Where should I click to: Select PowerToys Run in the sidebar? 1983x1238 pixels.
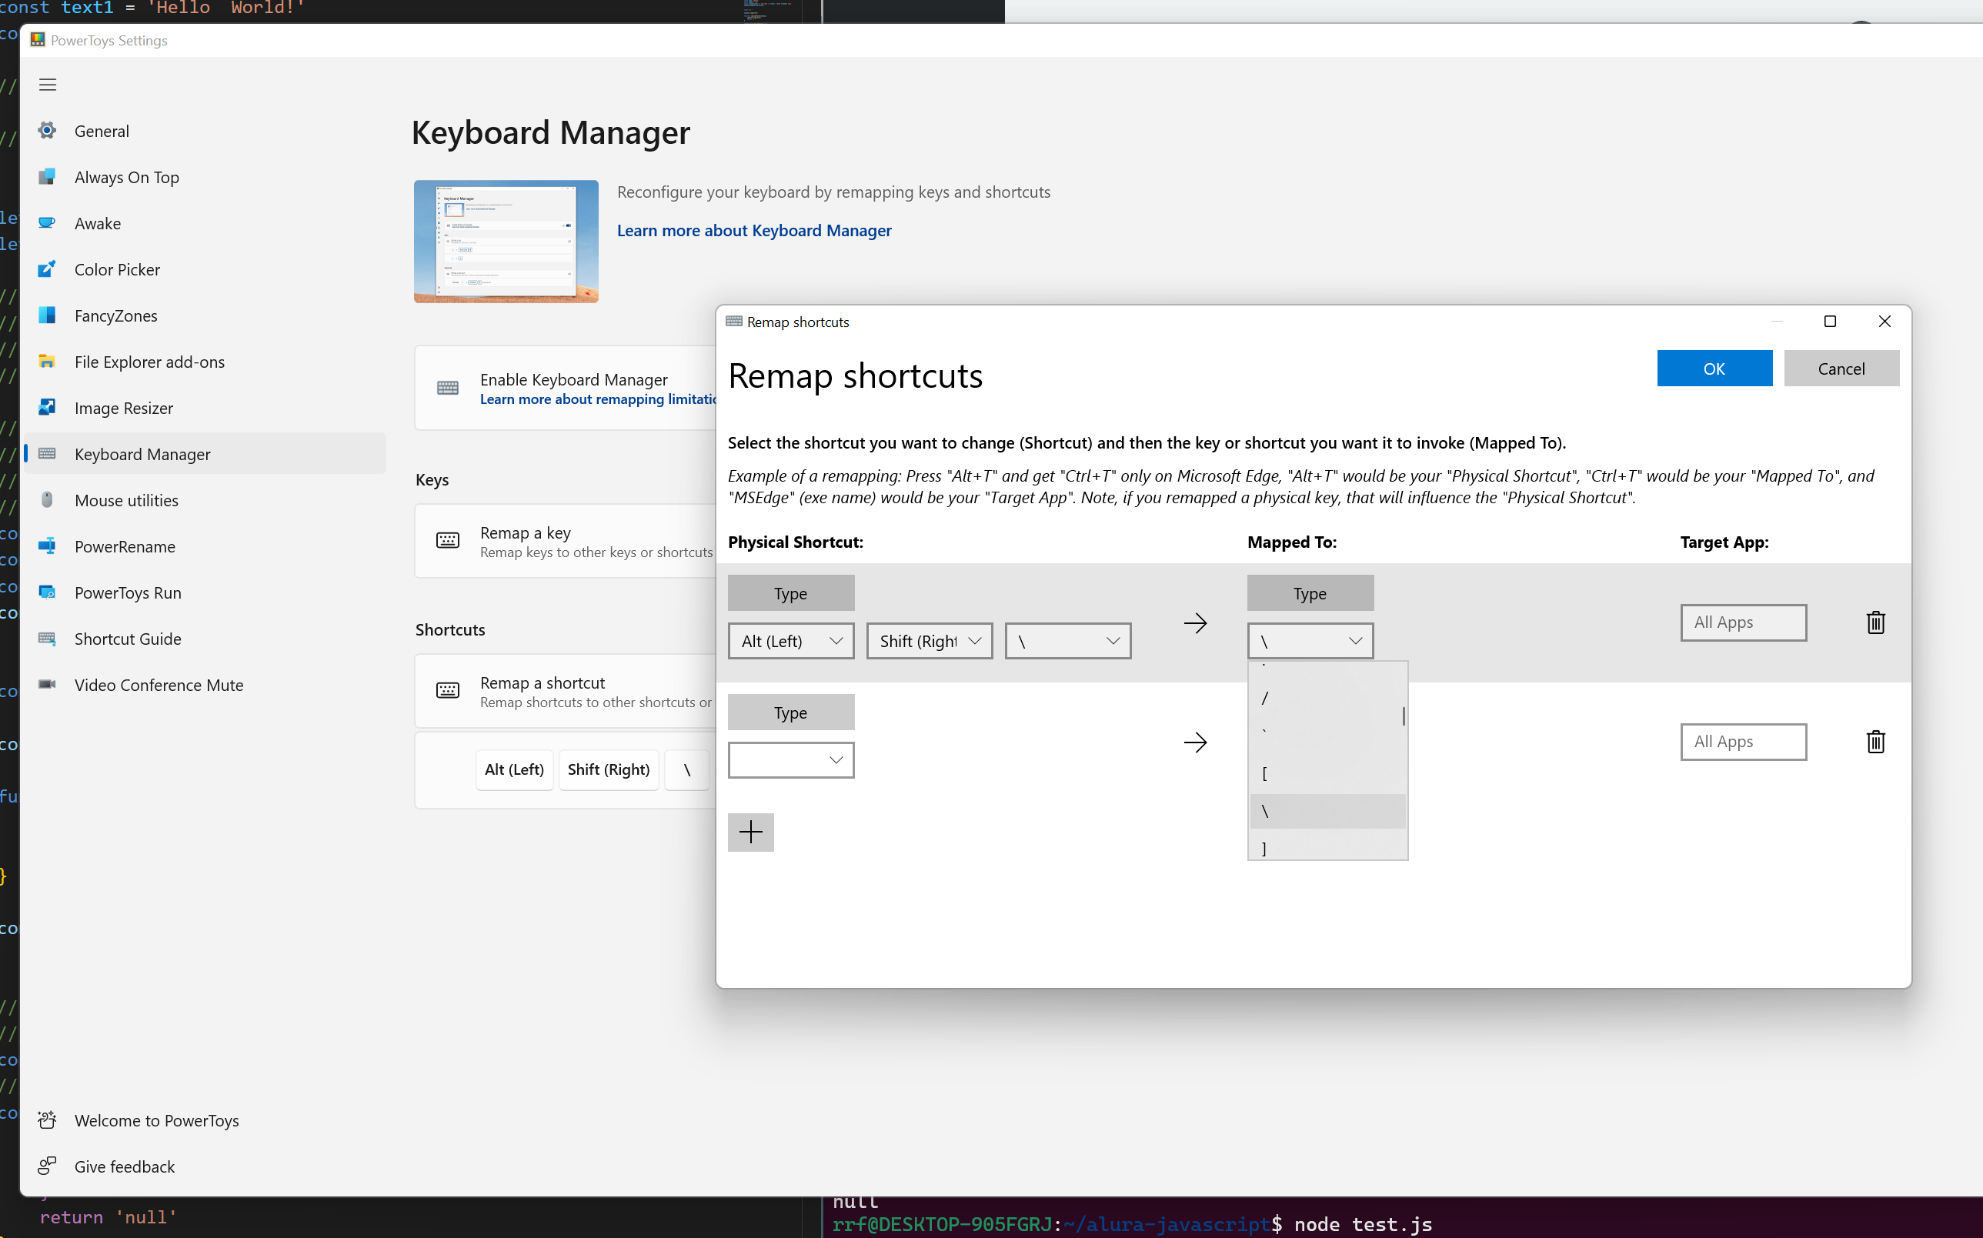pos(47,592)
